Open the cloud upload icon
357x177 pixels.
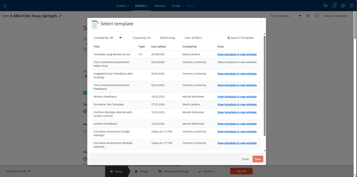pyautogui.click(x=325, y=6)
